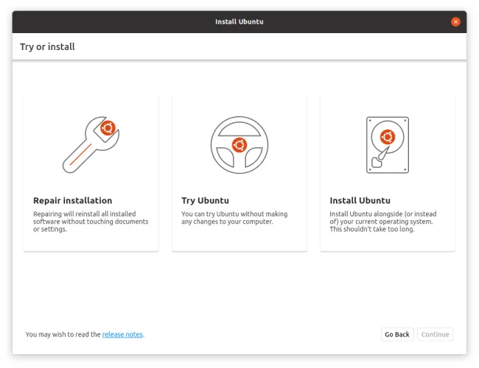Click the 'Try or install' page header

47,47
